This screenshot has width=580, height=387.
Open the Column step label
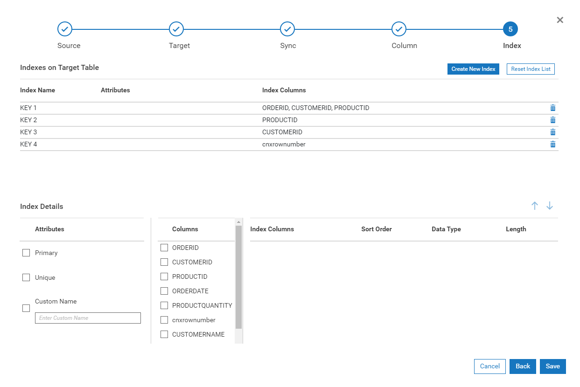coord(405,46)
